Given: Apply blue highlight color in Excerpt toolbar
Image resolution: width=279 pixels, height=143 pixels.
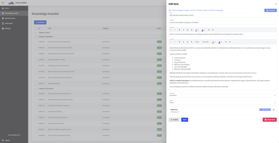Looking at the screenshot, I should [202, 30].
